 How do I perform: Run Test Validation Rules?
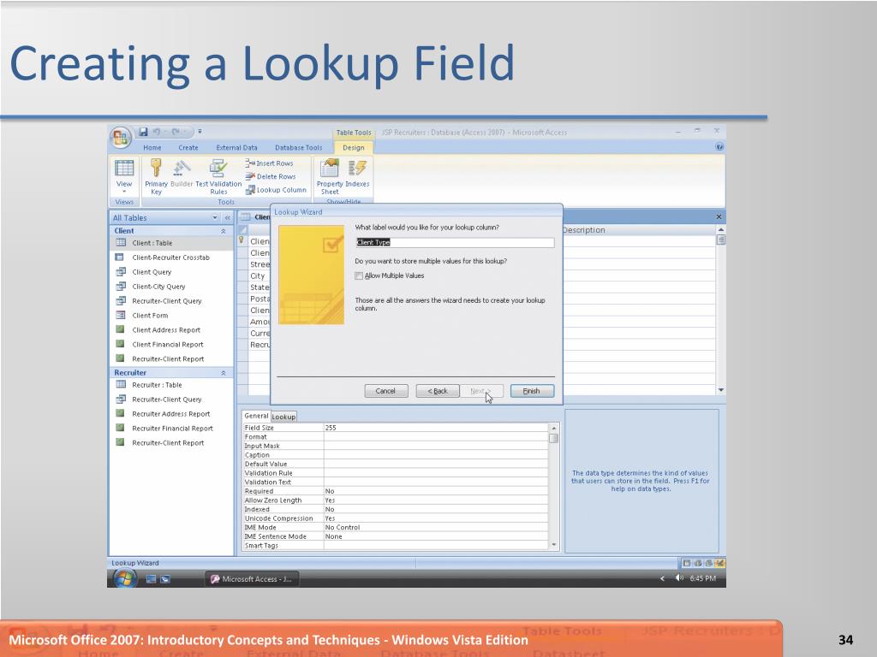218,176
